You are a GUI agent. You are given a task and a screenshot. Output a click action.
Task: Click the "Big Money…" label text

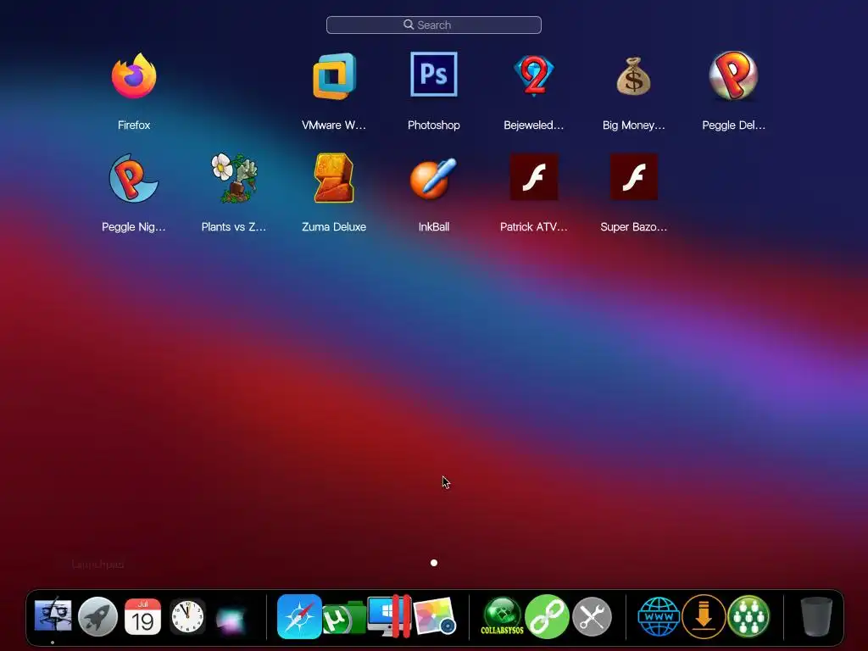tap(634, 125)
